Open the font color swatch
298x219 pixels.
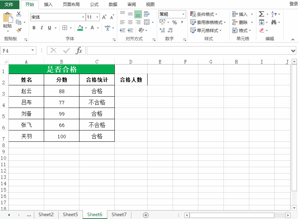coord(92,28)
